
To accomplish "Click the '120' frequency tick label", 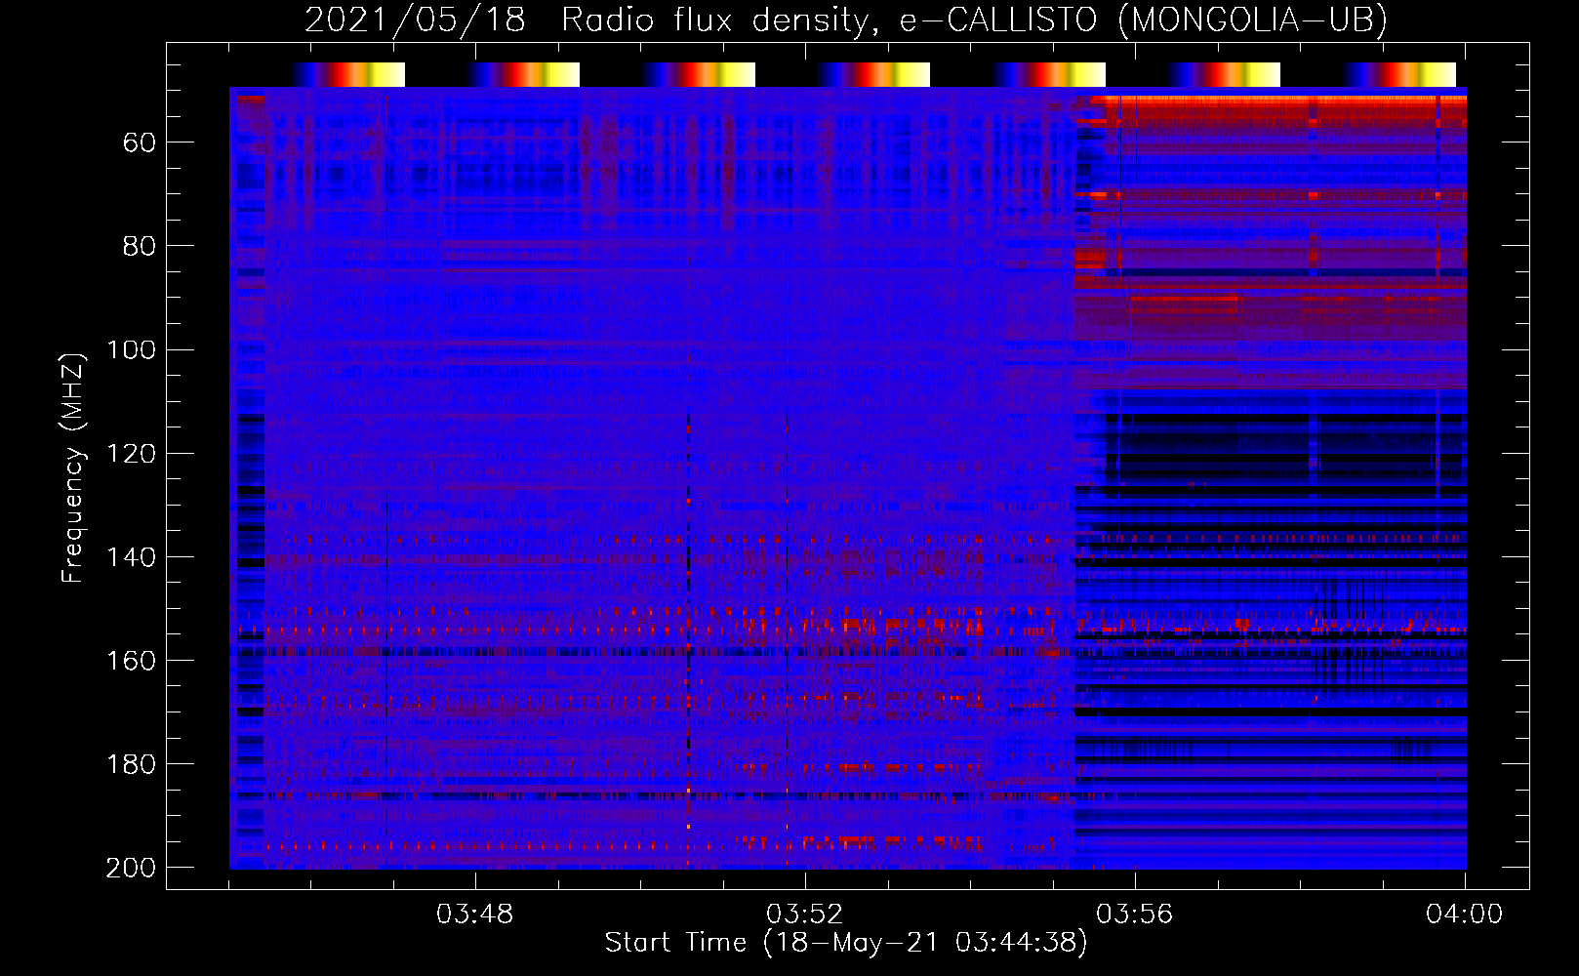I will pos(131,454).
